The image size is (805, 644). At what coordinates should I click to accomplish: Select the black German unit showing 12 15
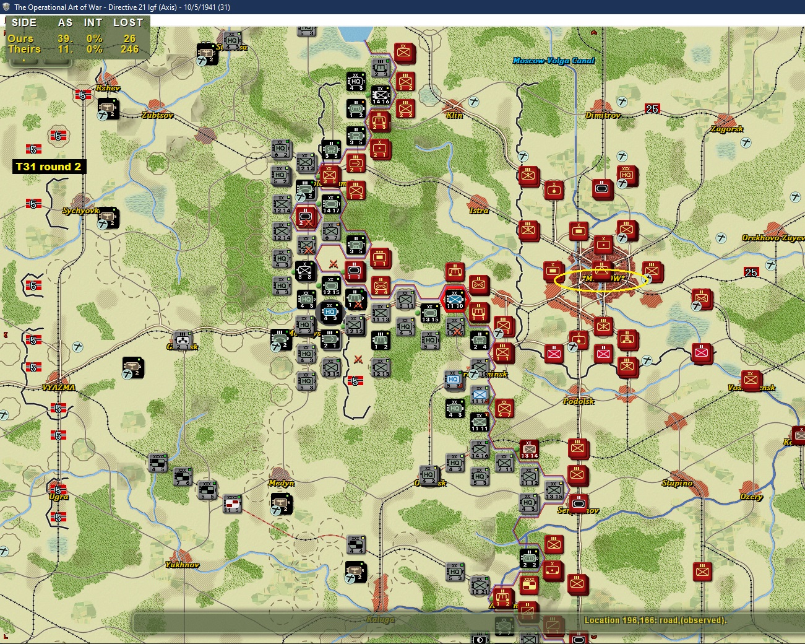tap(331, 285)
